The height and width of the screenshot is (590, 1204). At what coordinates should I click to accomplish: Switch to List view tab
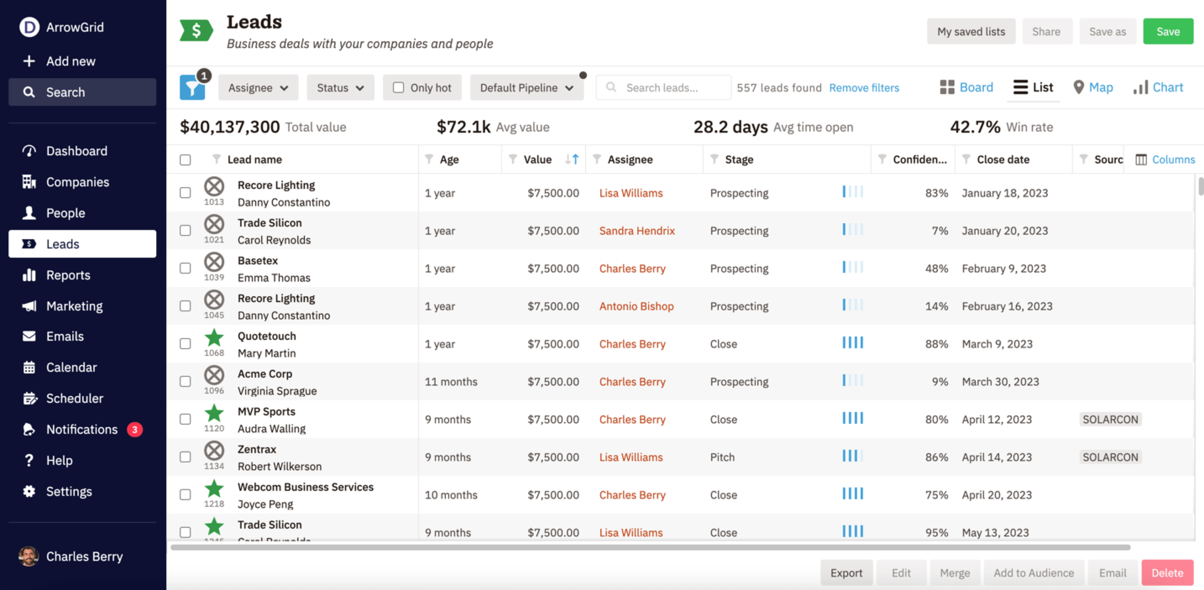(1034, 87)
